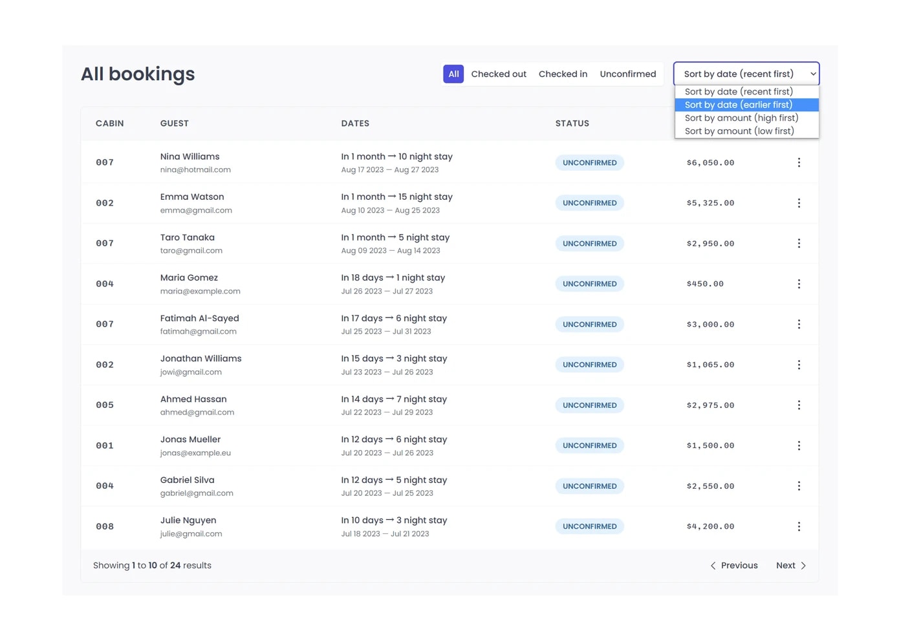Click the amount $1,065.00
Viewport: 899px width, 642px height.
coord(710,365)
